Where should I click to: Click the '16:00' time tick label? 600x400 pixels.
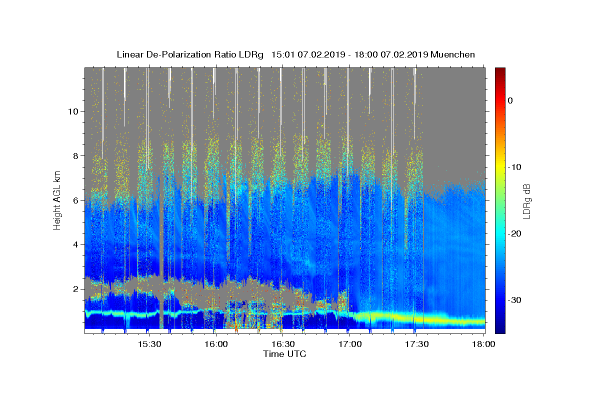tap(216, 344)
